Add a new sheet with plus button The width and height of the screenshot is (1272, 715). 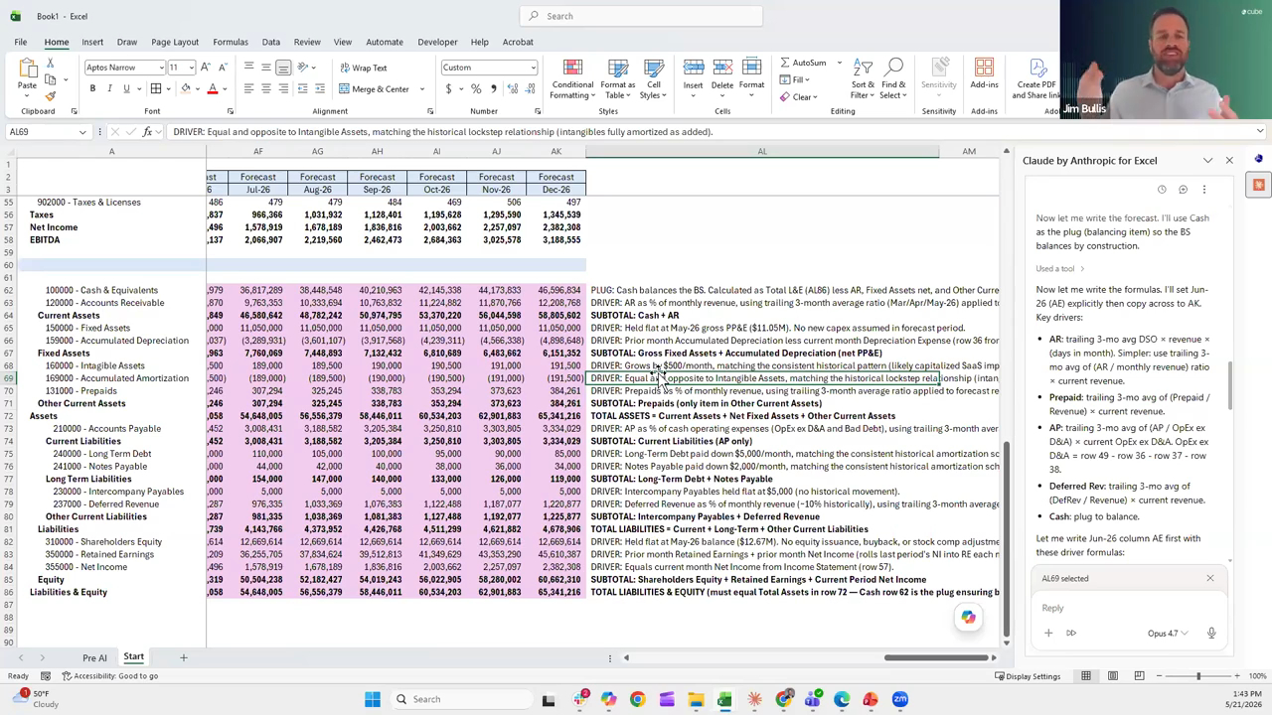pos(183,657)
